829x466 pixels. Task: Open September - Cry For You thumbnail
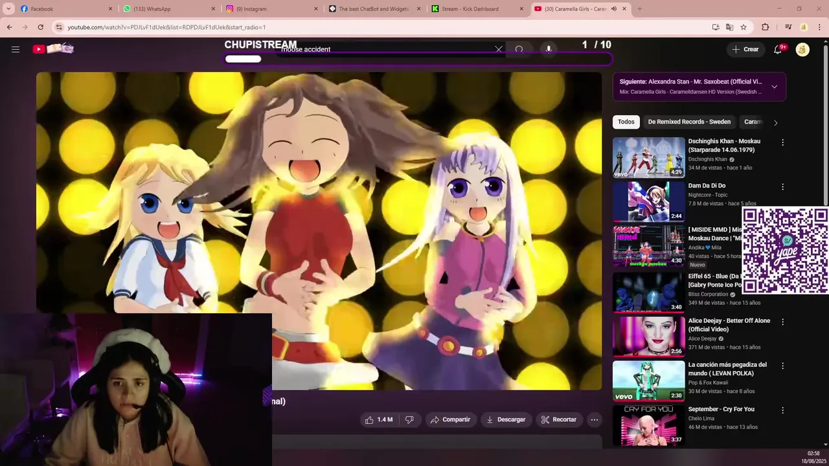648,425
